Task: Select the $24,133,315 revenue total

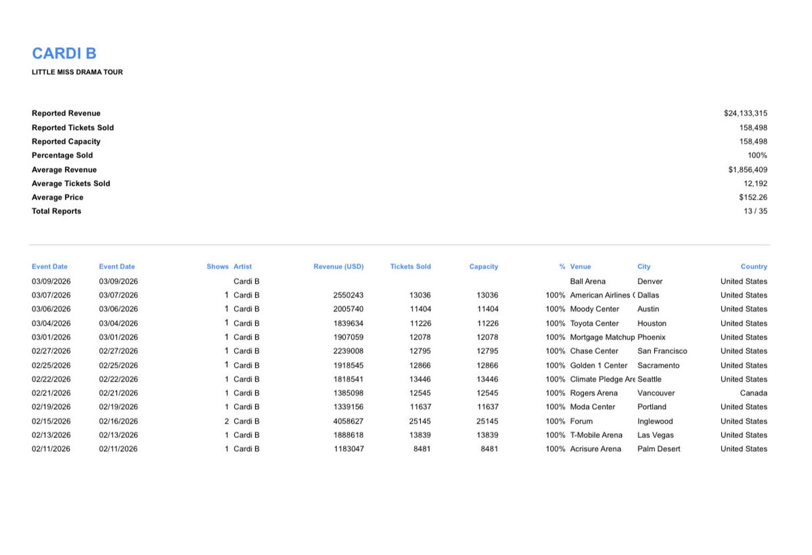Action: tap(746, 114)
